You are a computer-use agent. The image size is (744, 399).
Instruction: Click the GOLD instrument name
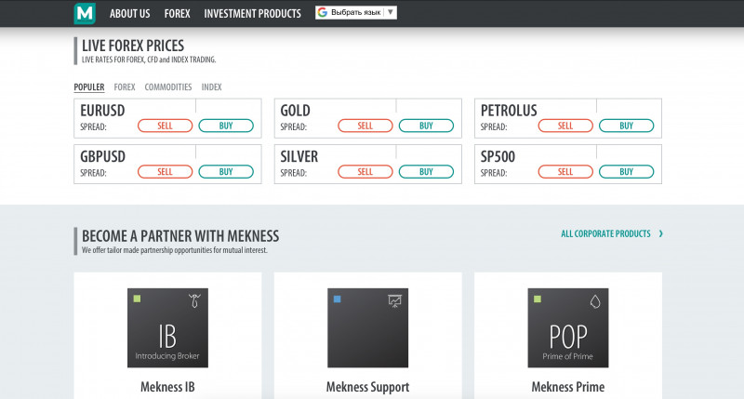tap(295, 111)
